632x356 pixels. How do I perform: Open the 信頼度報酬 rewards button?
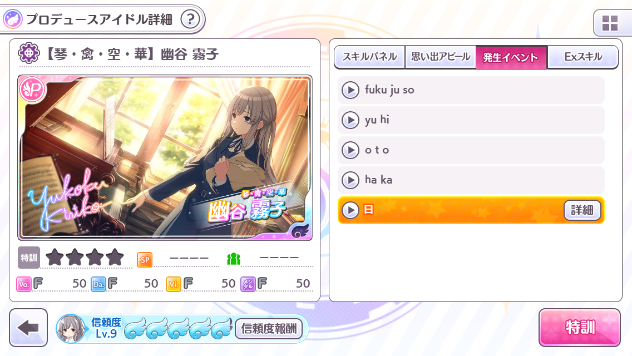tap(269, 329)
